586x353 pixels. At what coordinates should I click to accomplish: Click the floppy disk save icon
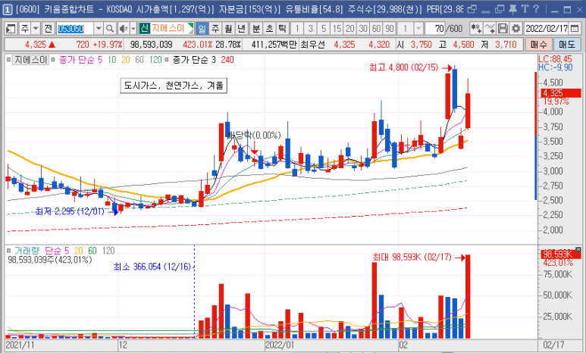[503, 28]
